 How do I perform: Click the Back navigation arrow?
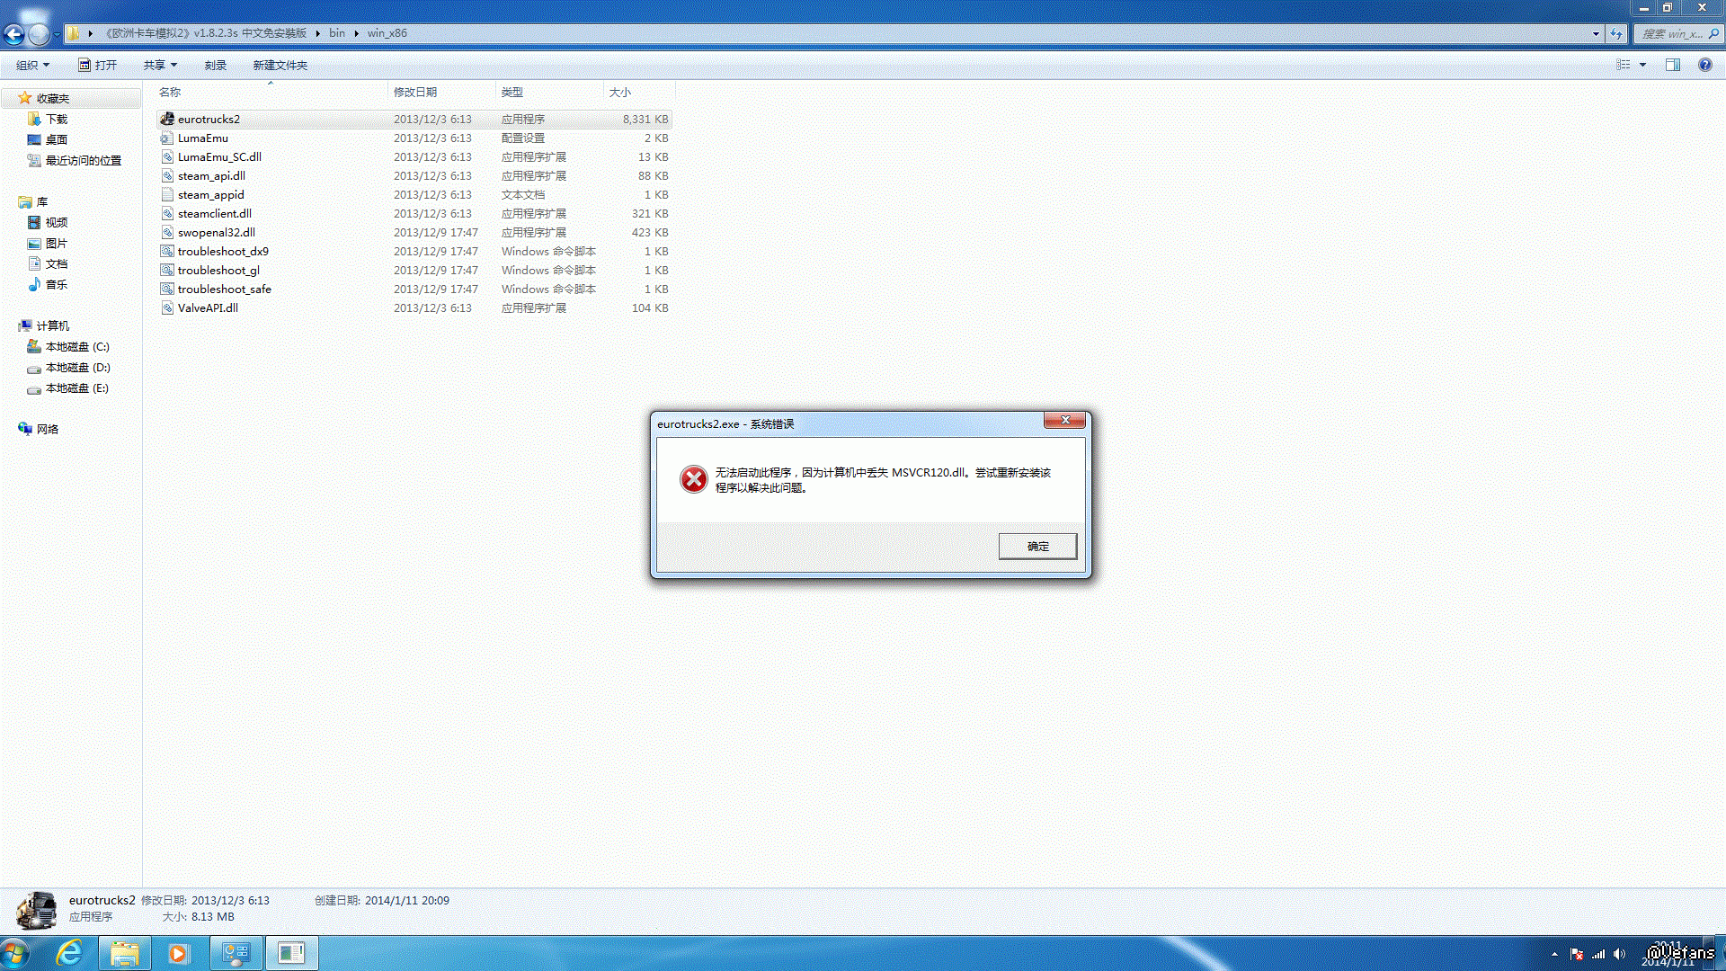(14, 34)
